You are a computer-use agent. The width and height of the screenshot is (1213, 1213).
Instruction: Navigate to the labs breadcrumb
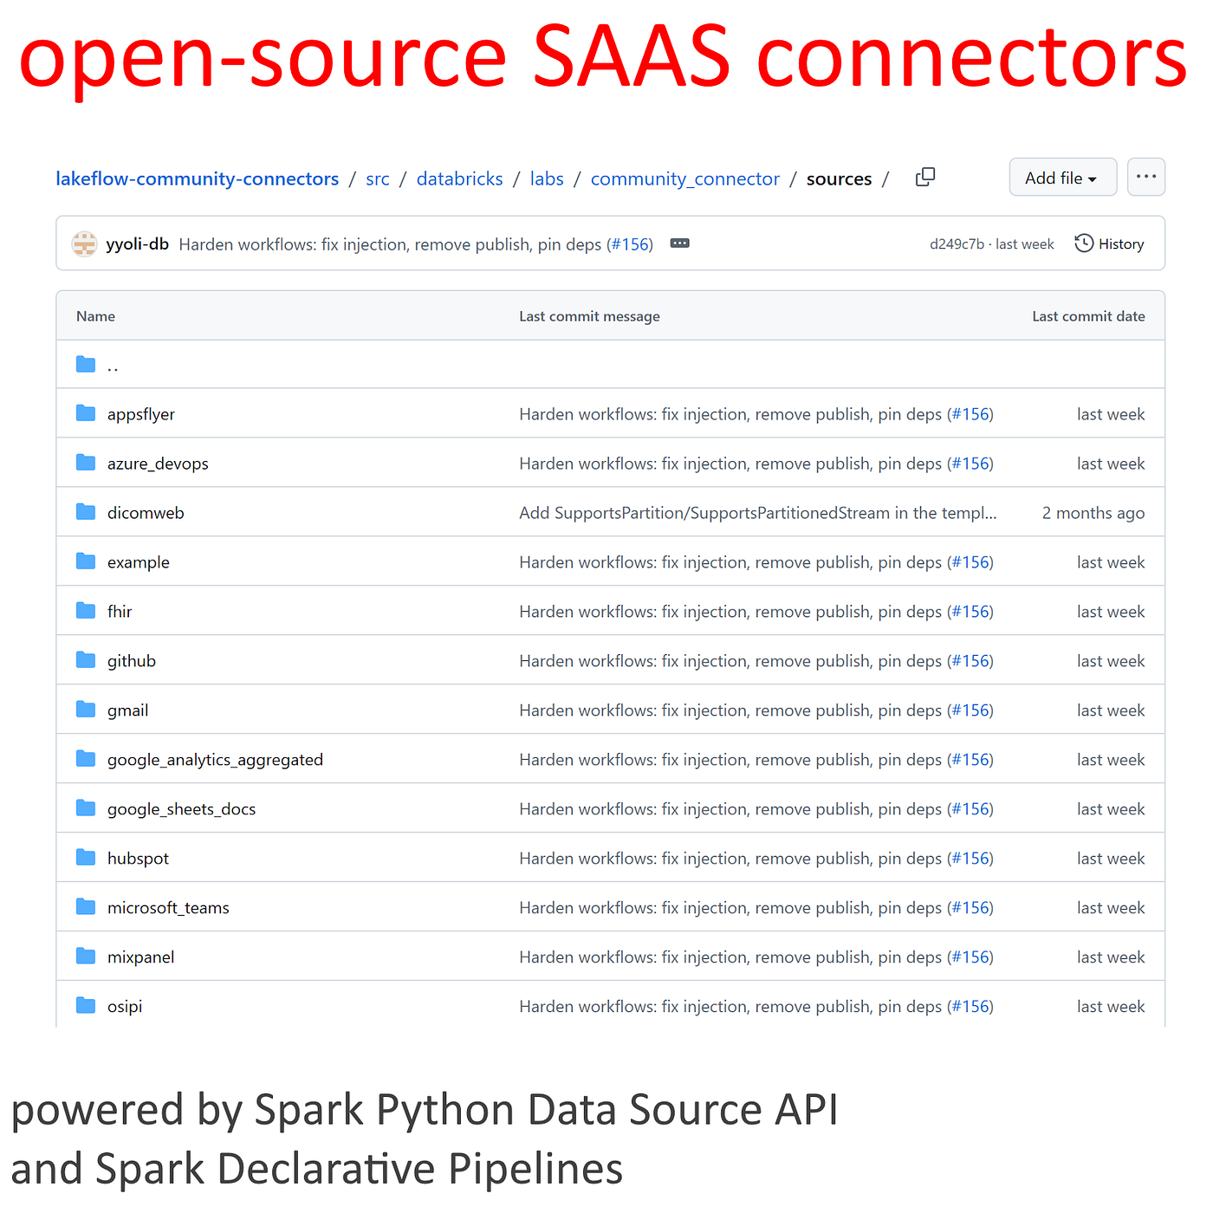547,178
